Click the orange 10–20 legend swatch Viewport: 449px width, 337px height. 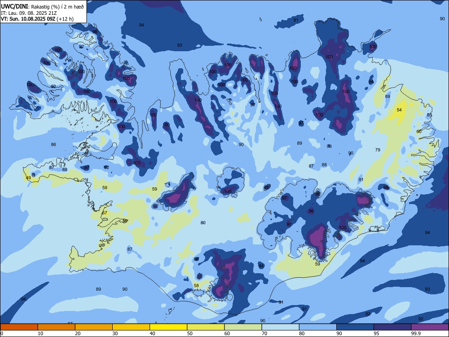pos(57,327)
